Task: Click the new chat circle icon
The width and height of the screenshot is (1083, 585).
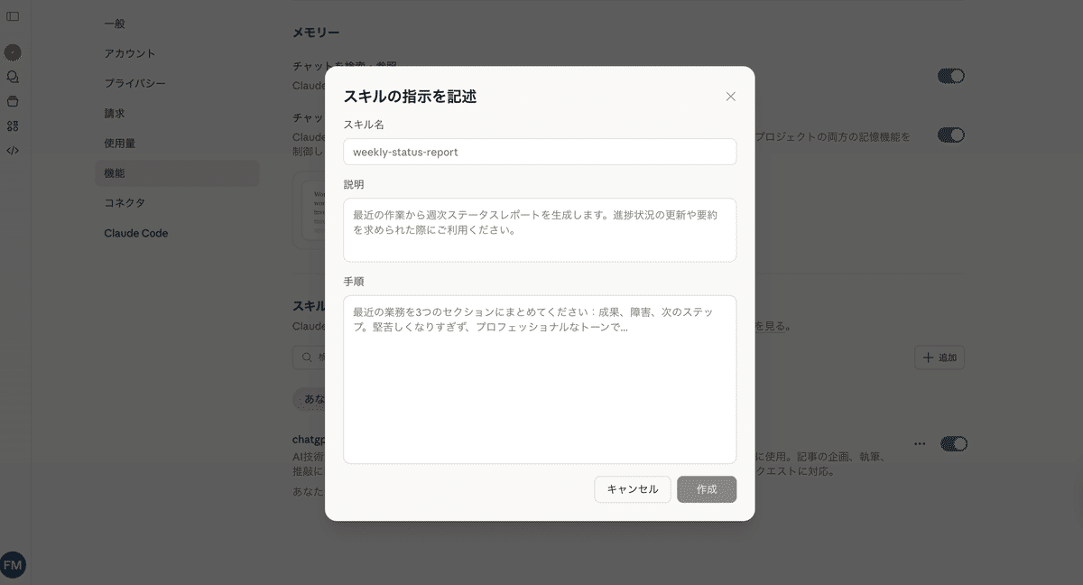Action: (13, 53)
